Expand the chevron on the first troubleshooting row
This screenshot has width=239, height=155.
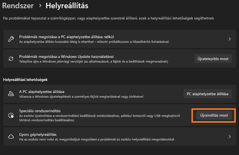230,39
